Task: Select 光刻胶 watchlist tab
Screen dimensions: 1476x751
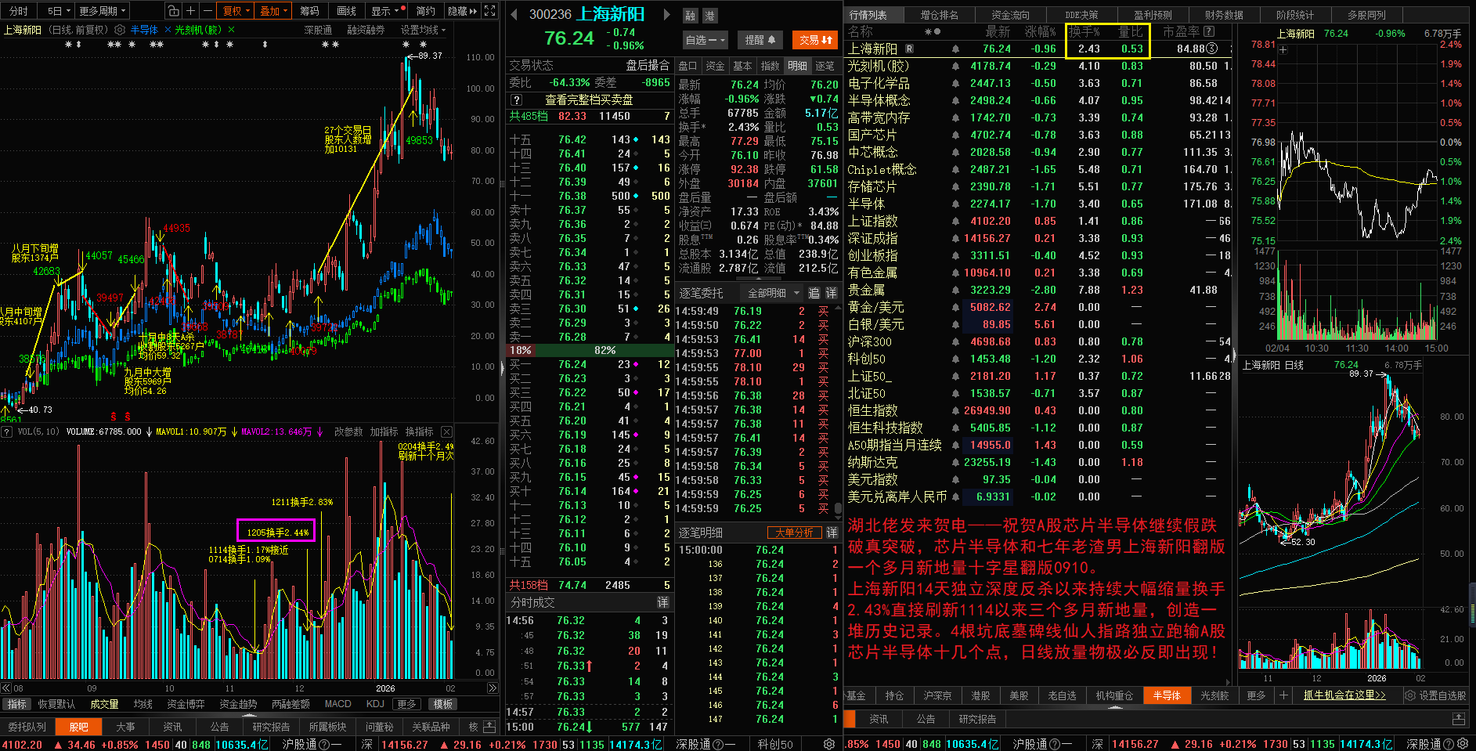Action: 1214,695
